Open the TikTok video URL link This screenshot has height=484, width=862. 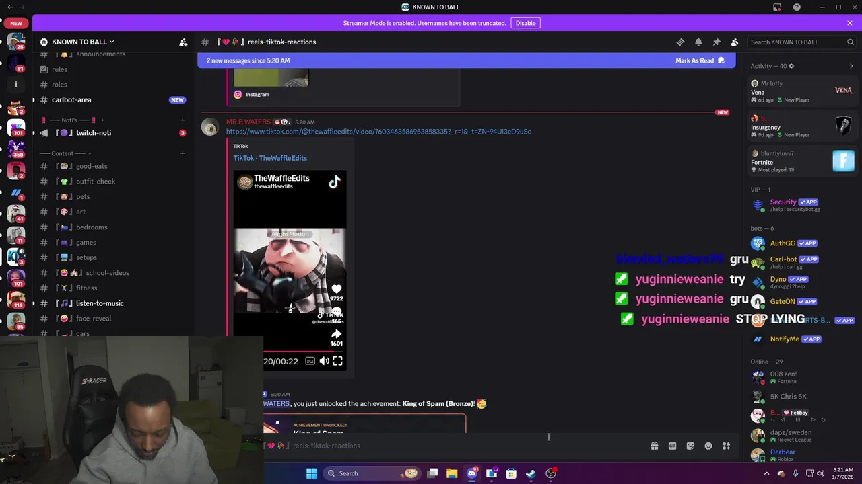pos(378,132)
